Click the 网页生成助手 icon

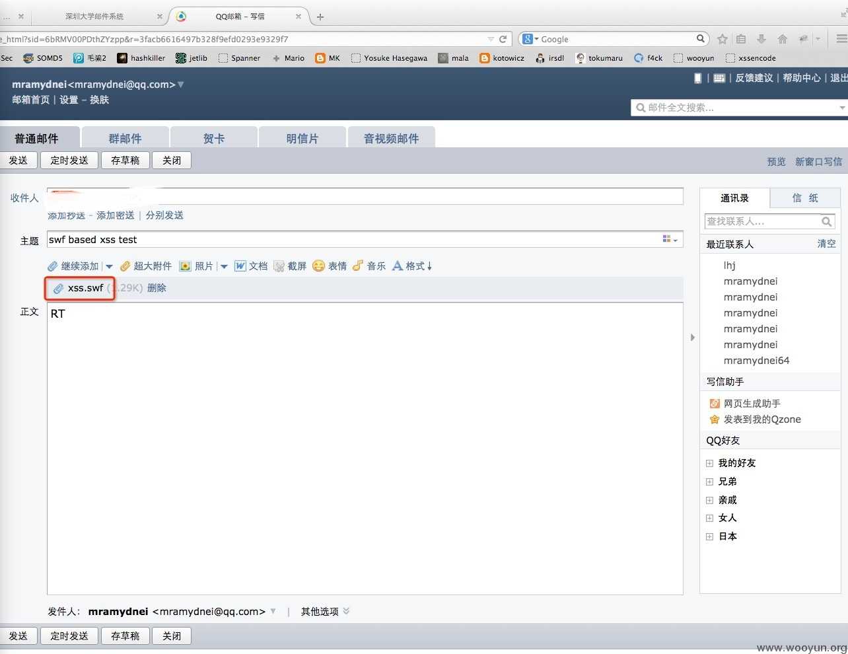click(714, 403)
